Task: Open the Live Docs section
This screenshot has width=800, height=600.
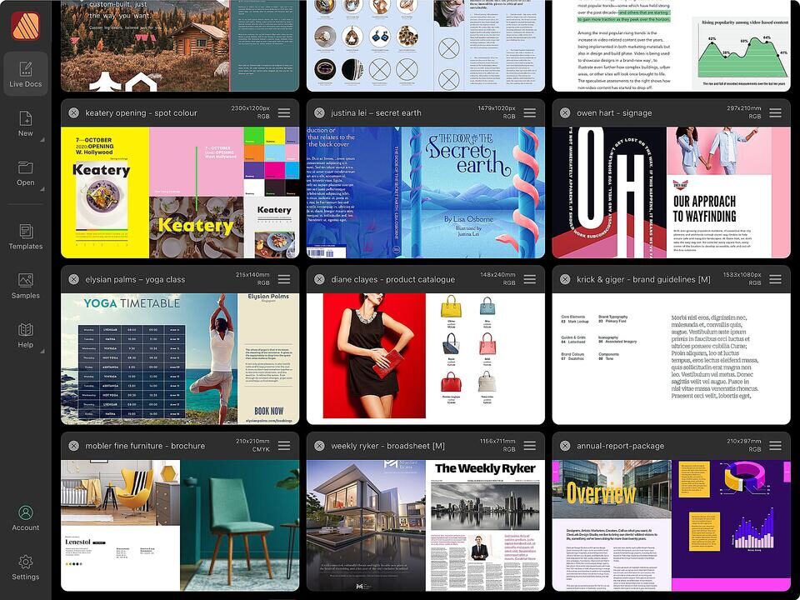Action: pos(26,73)
